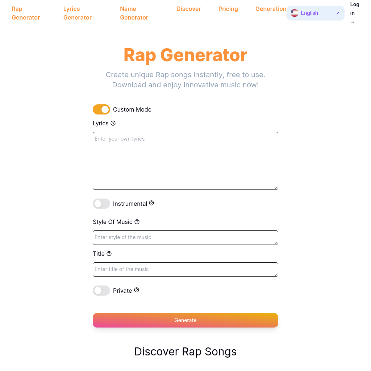371x371 pixels.
Task: Disable Custom Mode
Action: click(101, 109)
